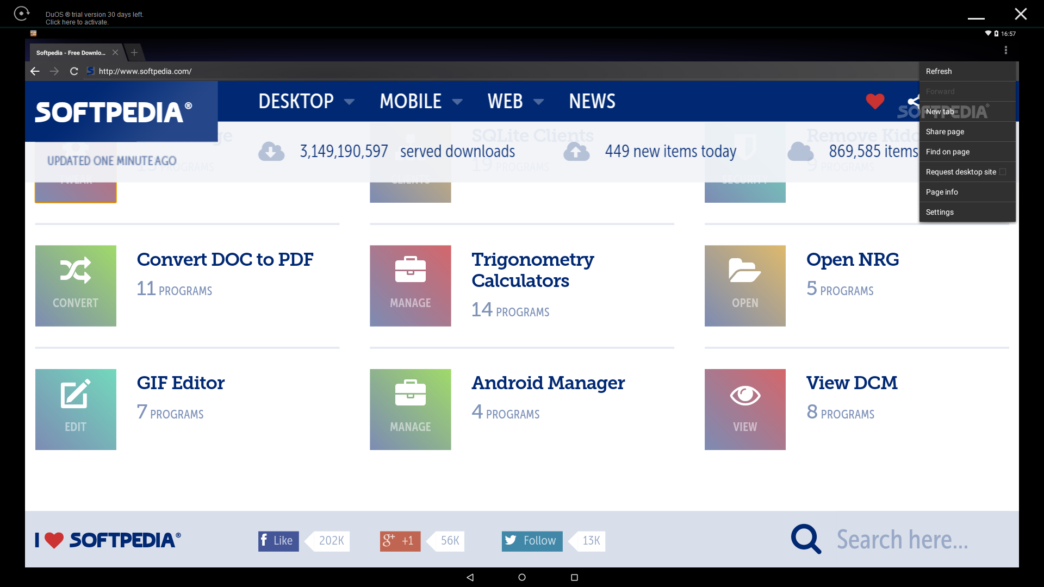This screenshot has height=587, width=1044.
Task: Go back using browser back arrow
Action: 35,71
